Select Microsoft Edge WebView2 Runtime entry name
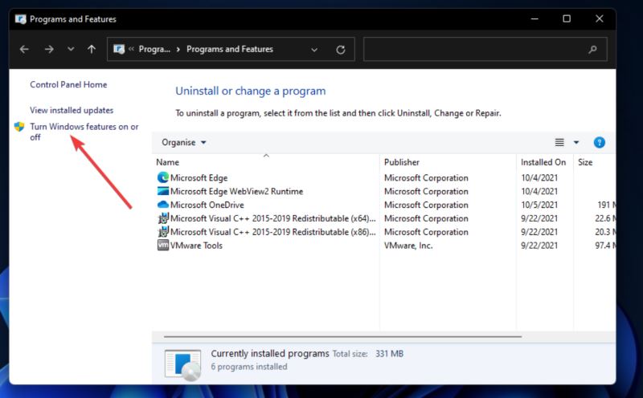 point(236,191)
